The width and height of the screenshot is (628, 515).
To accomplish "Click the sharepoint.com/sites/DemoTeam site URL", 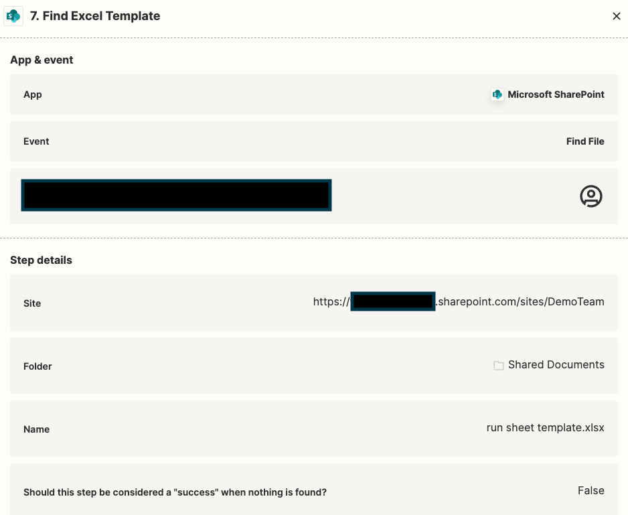I will 459,302.
